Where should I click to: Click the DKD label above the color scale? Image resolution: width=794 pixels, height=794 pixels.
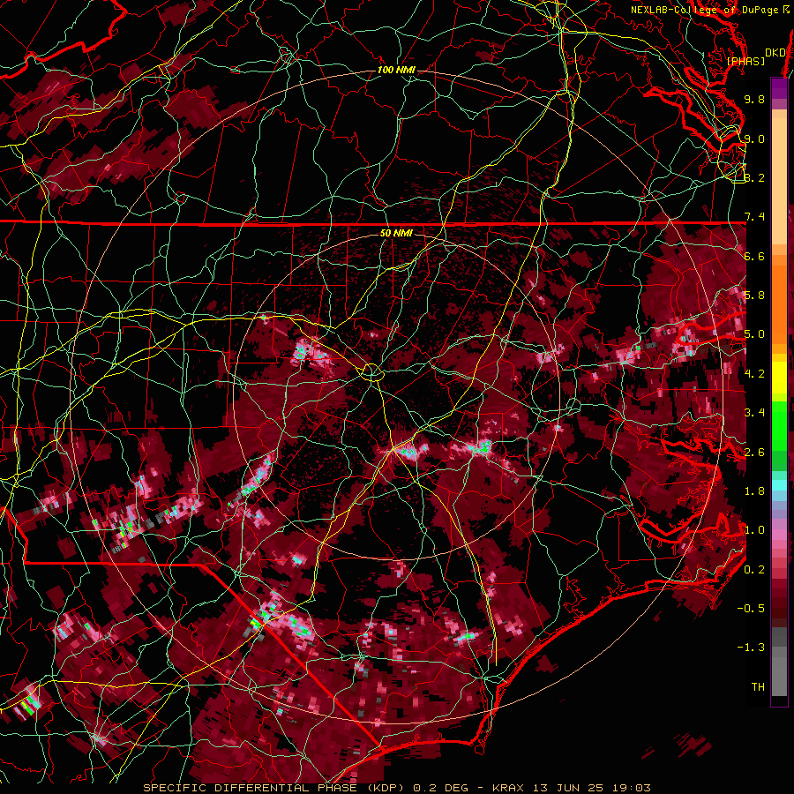[775, 53]
